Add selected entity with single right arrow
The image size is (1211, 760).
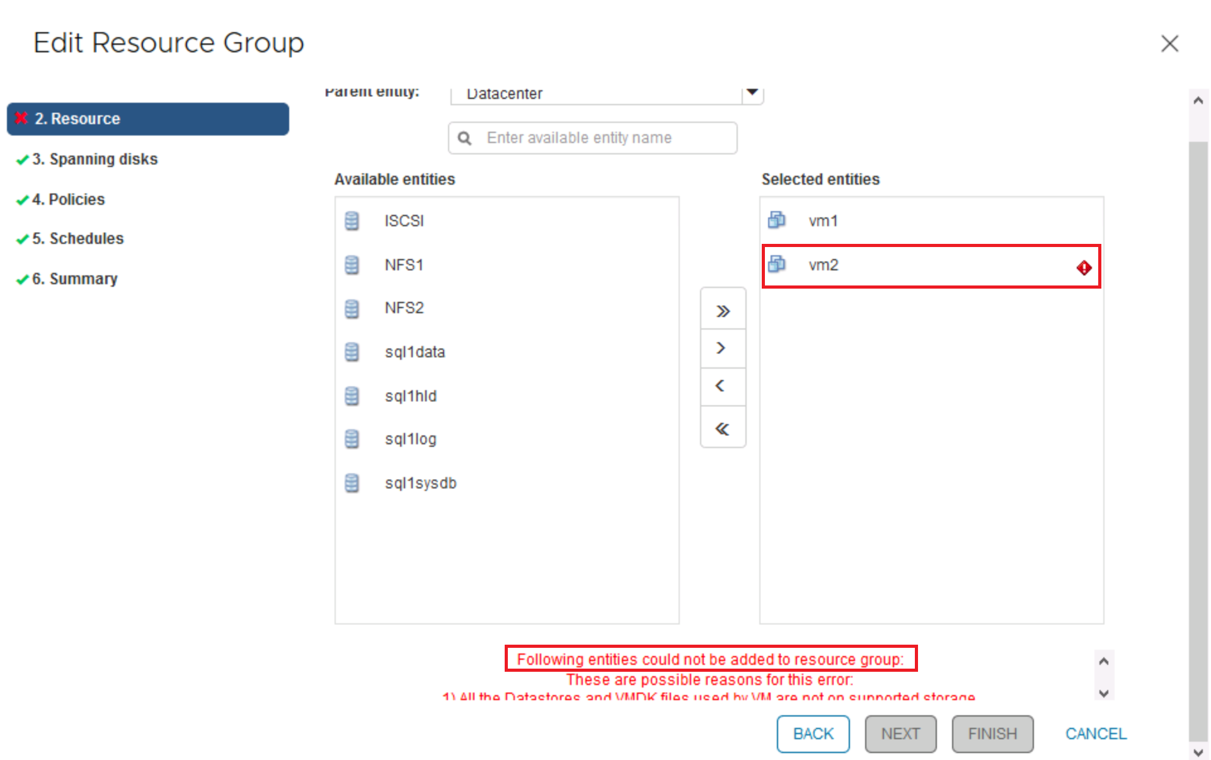coord(723,348)
